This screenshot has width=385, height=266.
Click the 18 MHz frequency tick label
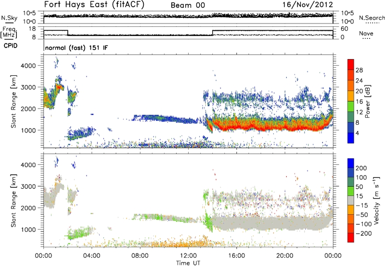pyautogui.click(x=32, y=29)
